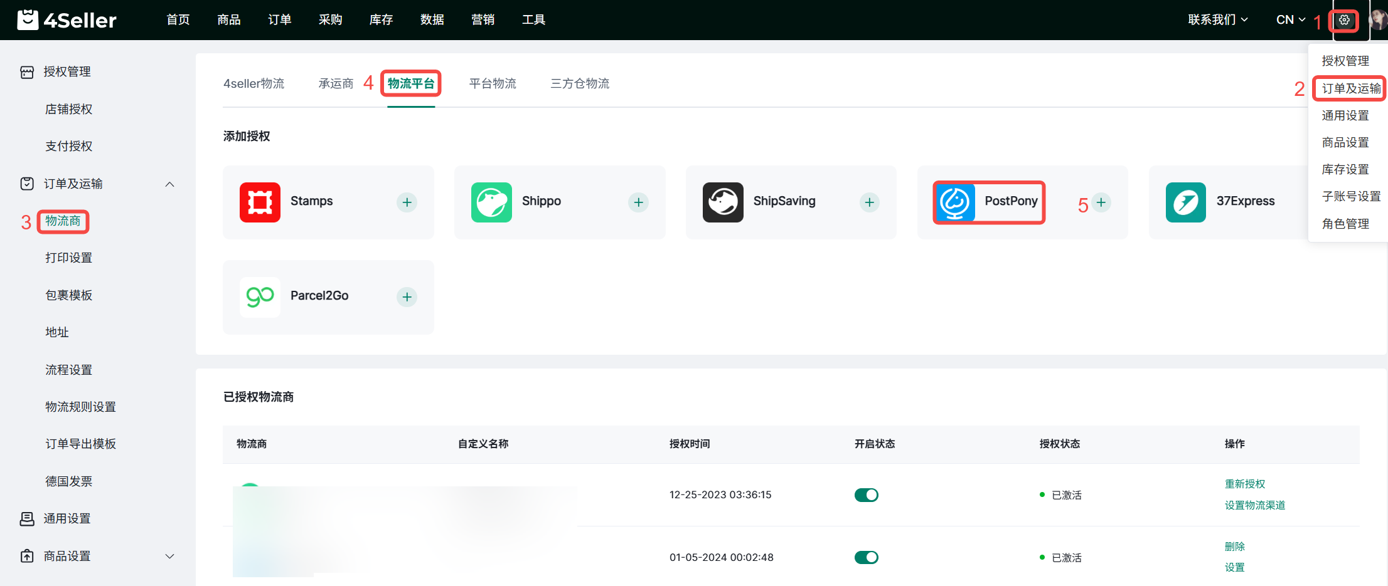1388x586 pixels.
Task: Switch to the 承运商 tab
Action: (x=336, y=83)
